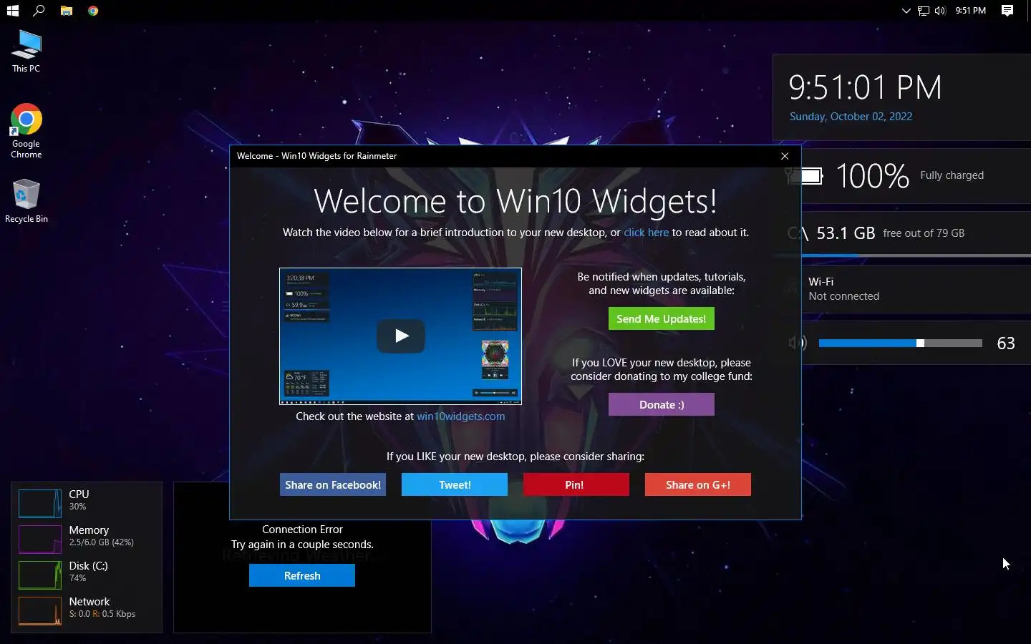Screen dimensions: 1031x644
Task: Play the introduction video
Action: [x=401, y=336]
